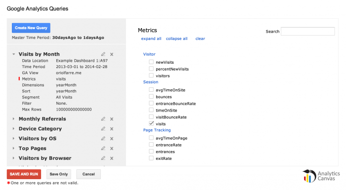Screen dimensions: 346x190
Task: Open the Data Location setting
Action: coord(35,61)
